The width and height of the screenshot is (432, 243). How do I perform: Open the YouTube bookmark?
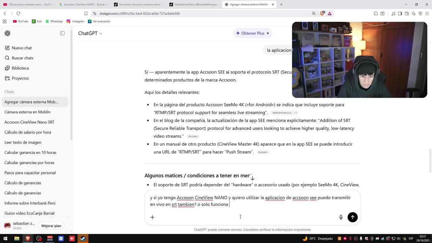[21, 21]
